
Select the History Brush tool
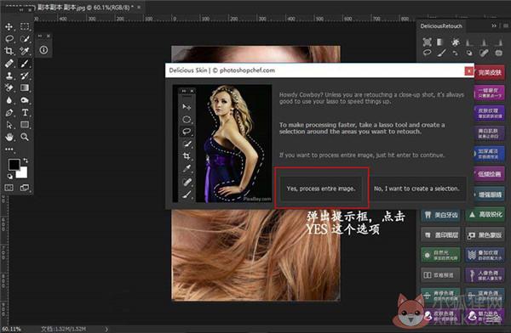tap(25, 76)
